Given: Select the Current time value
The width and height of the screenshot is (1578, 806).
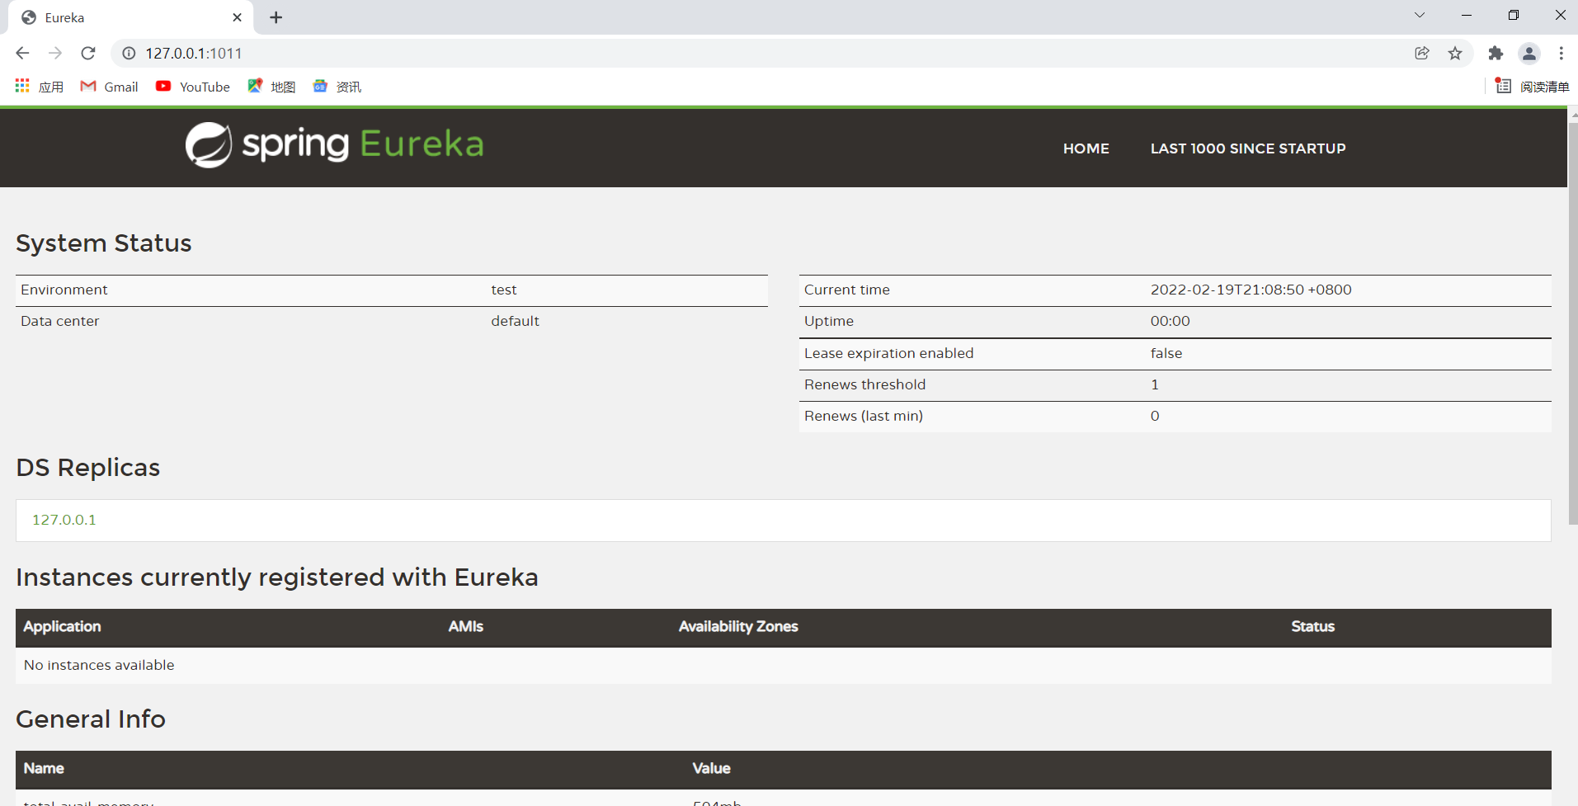Looking at the screenshot, I should (x=1251, y=290).
